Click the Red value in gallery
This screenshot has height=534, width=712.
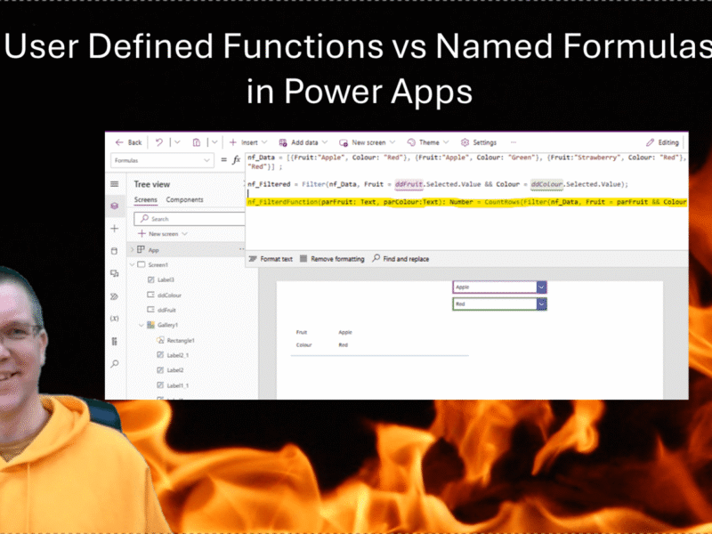click(344, 345)
